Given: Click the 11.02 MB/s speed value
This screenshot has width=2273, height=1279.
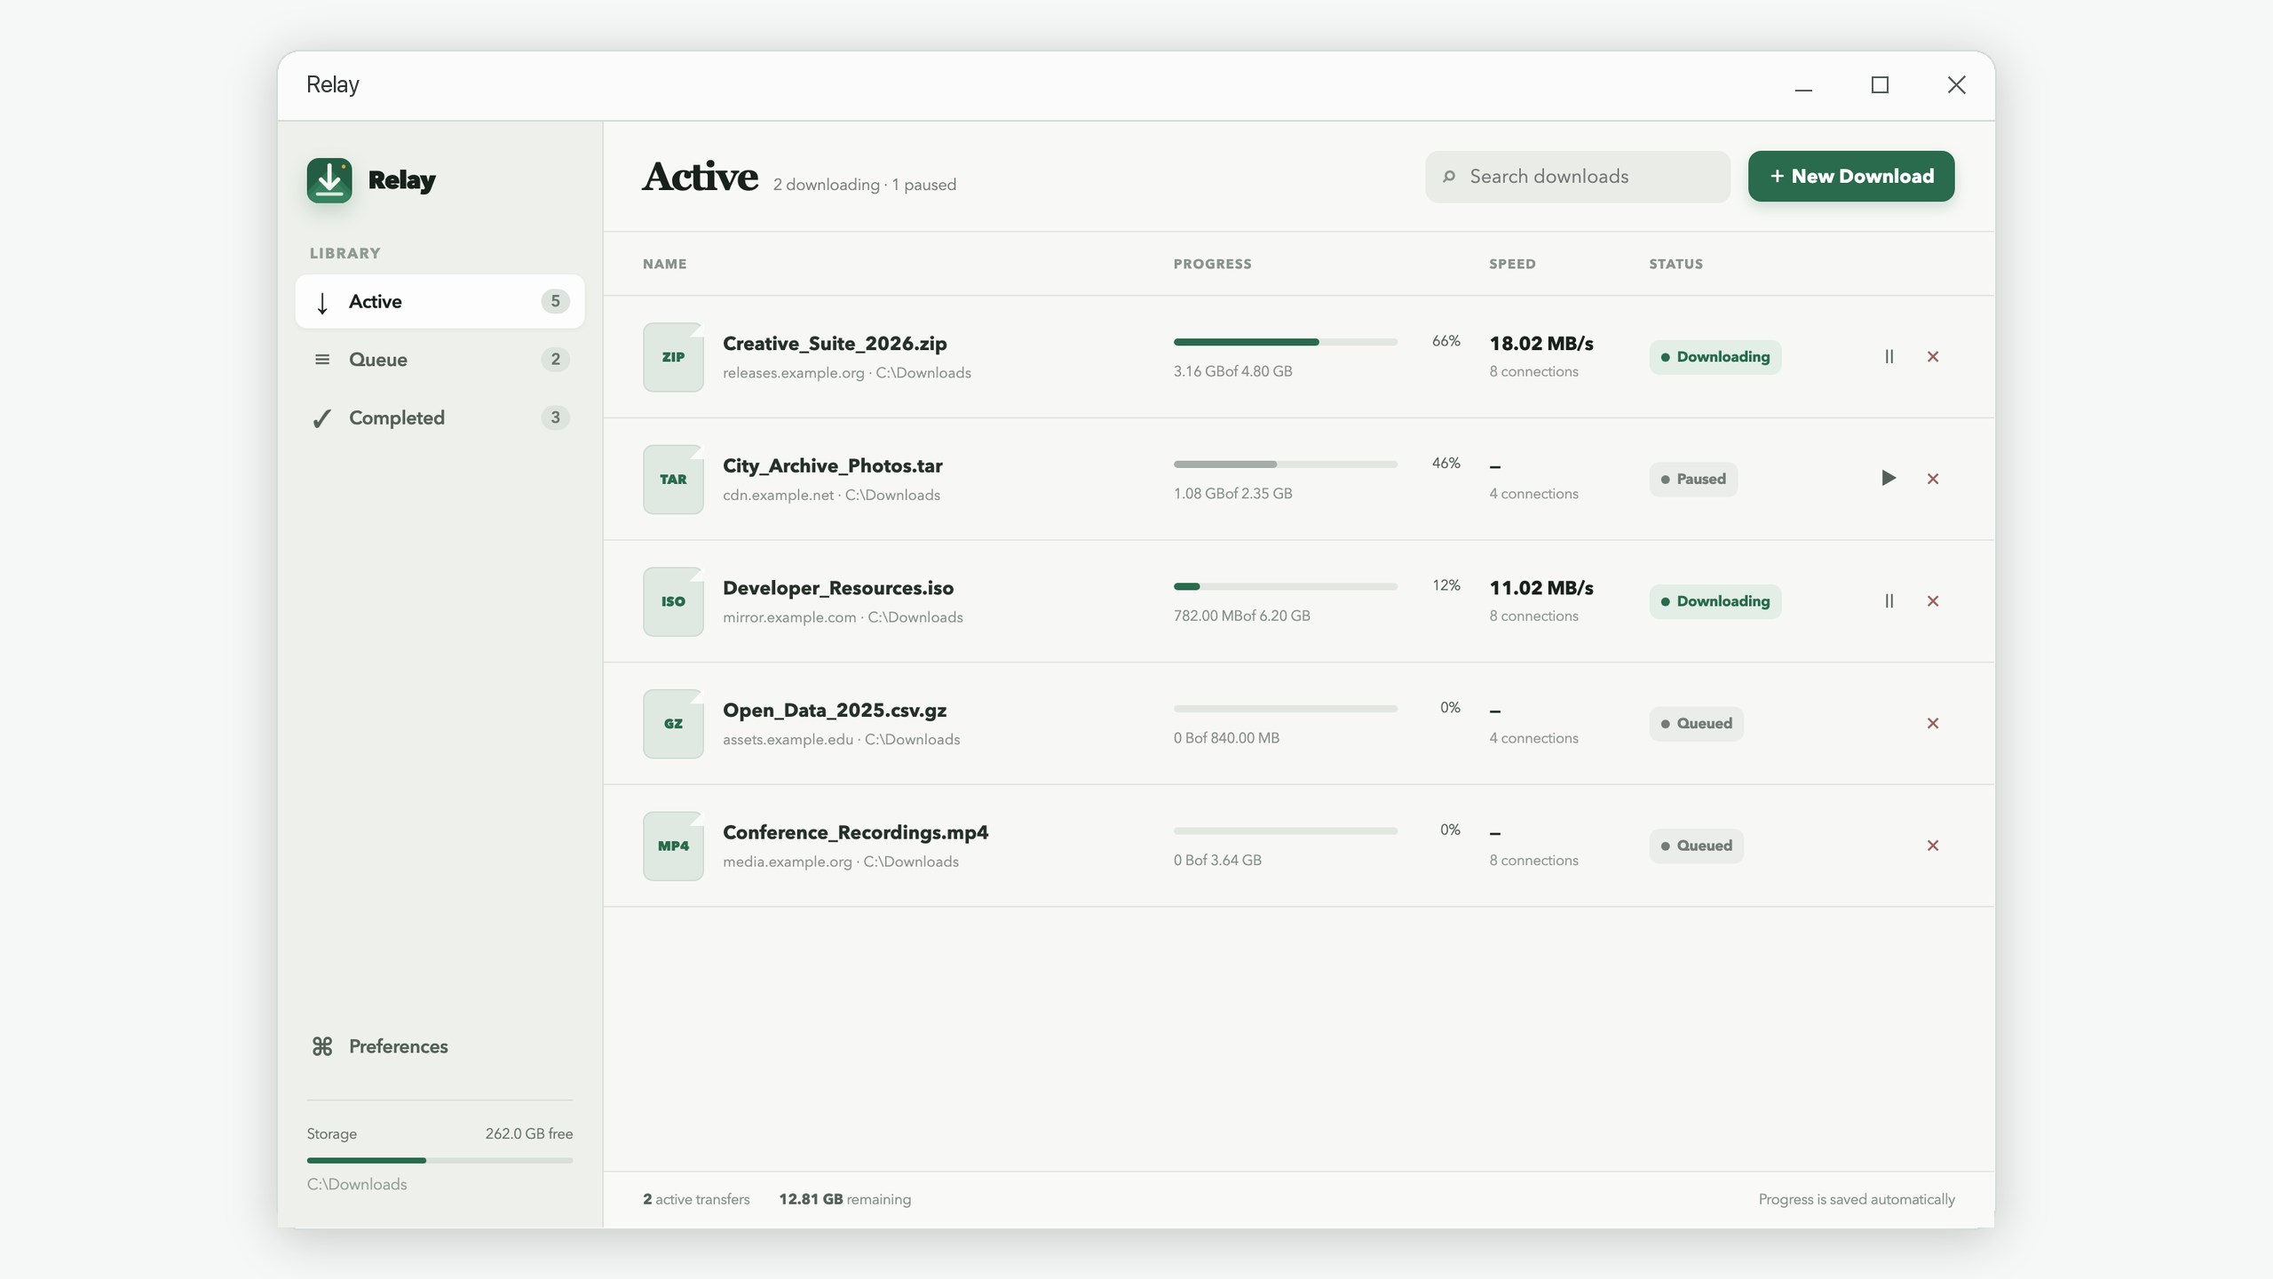Looking at the screenshot, I should (x=1541, y=588).
